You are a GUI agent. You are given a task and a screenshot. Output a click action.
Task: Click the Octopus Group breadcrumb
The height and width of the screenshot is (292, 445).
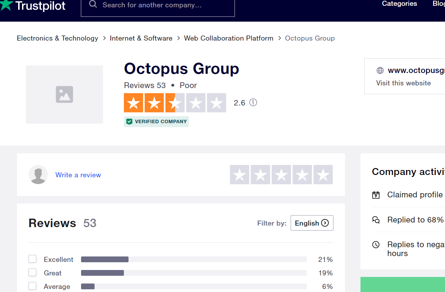pyautogui.click(x=310, y=38)
